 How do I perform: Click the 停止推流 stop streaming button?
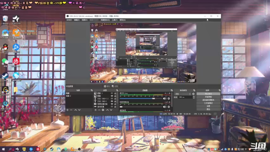pyautogui.click(x=208, y=94)
